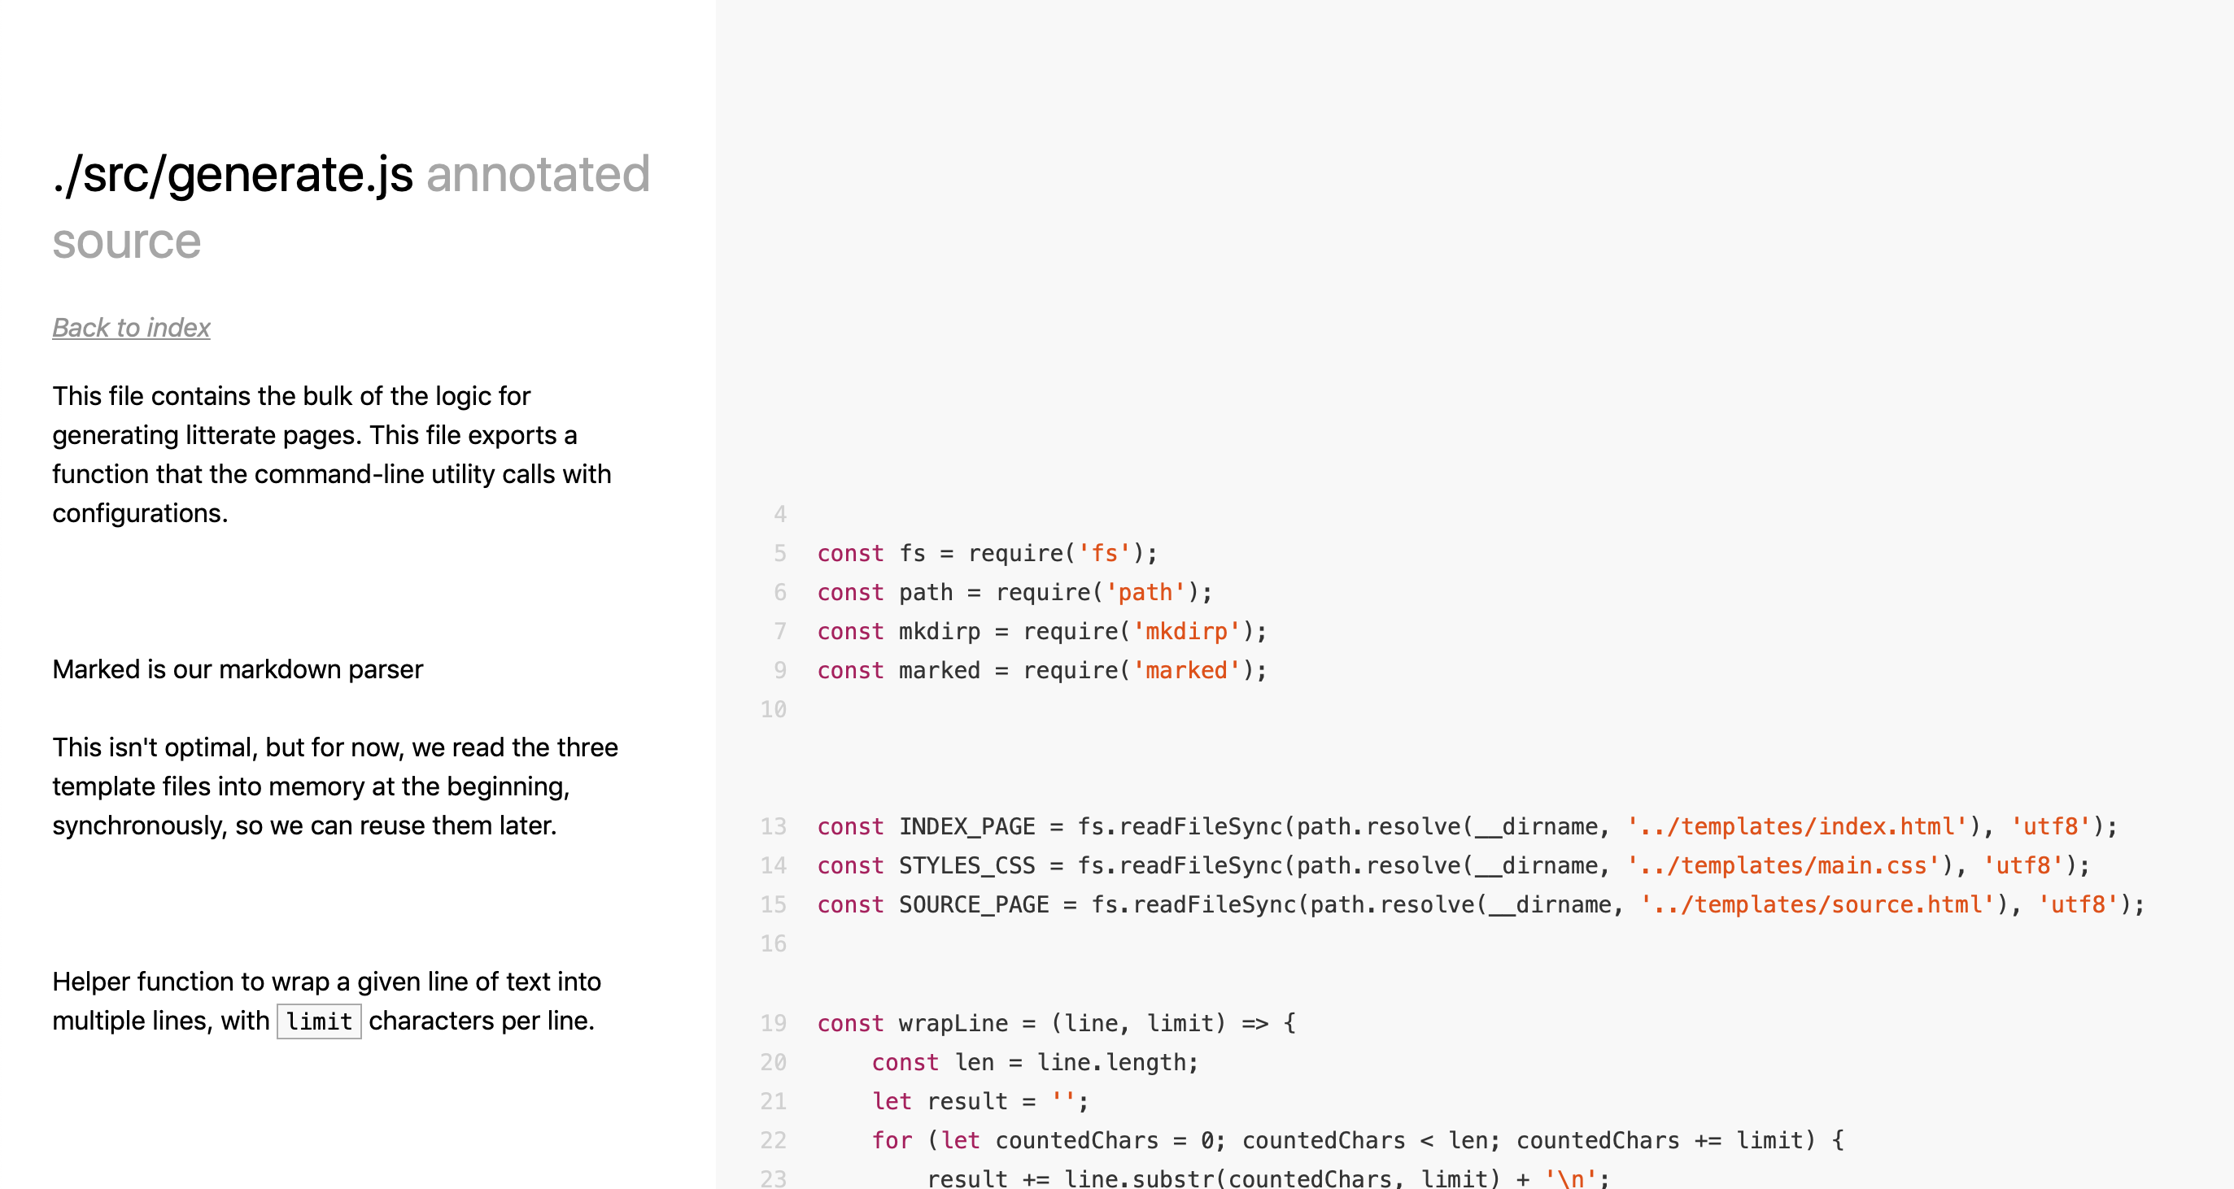Click the '../templates/source.html' string
This screenshot has height=1189, width=2234.
coord(1817,904)
